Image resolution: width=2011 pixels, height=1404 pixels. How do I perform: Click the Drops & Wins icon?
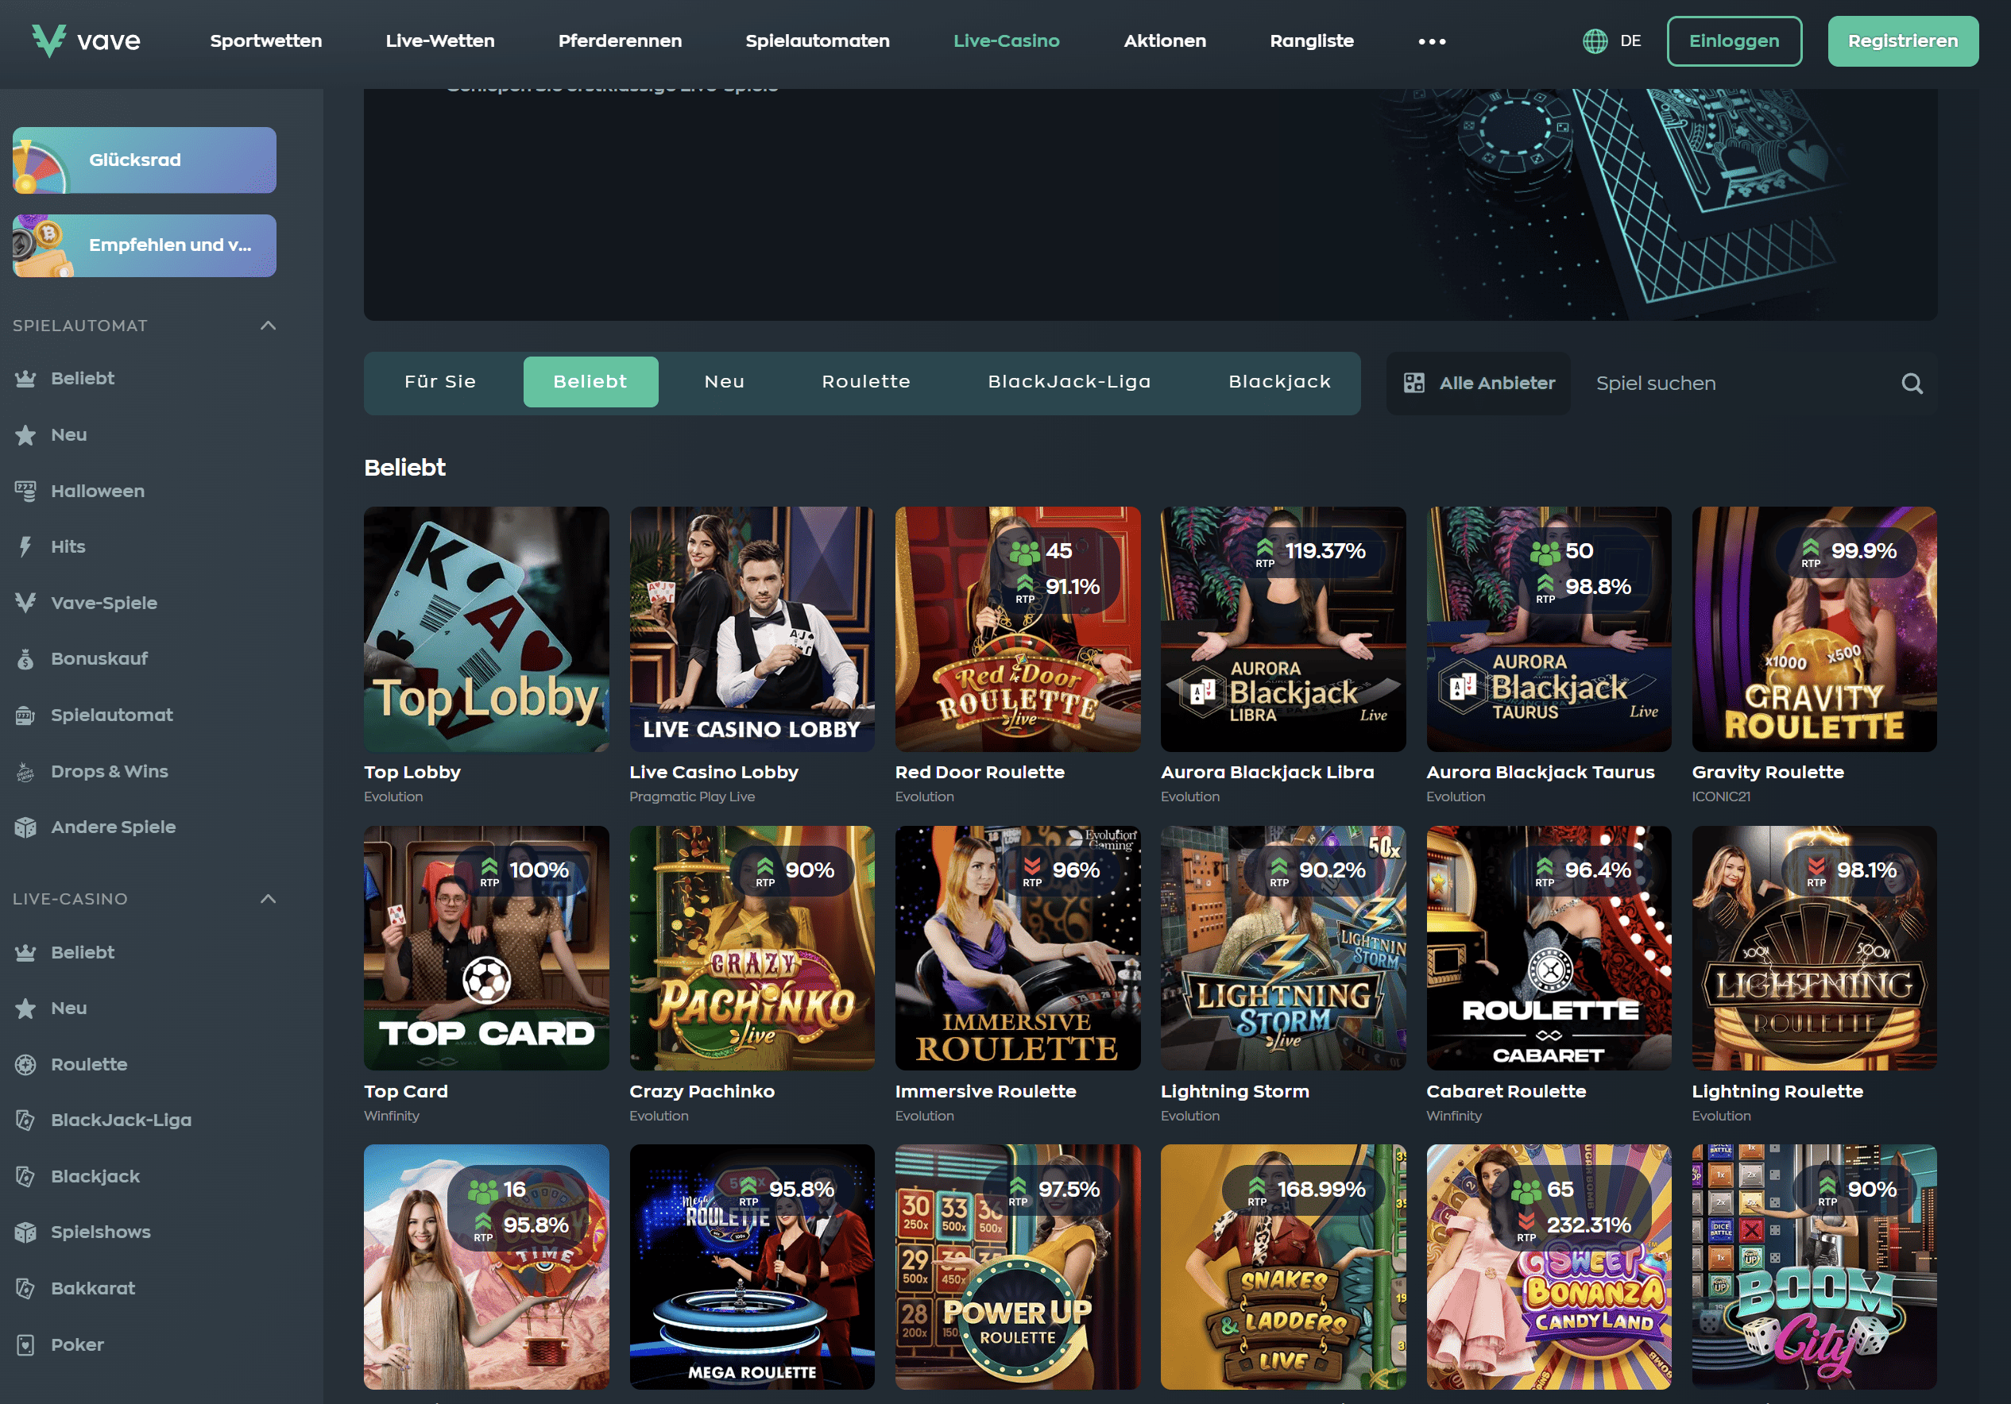pos(25,772)
